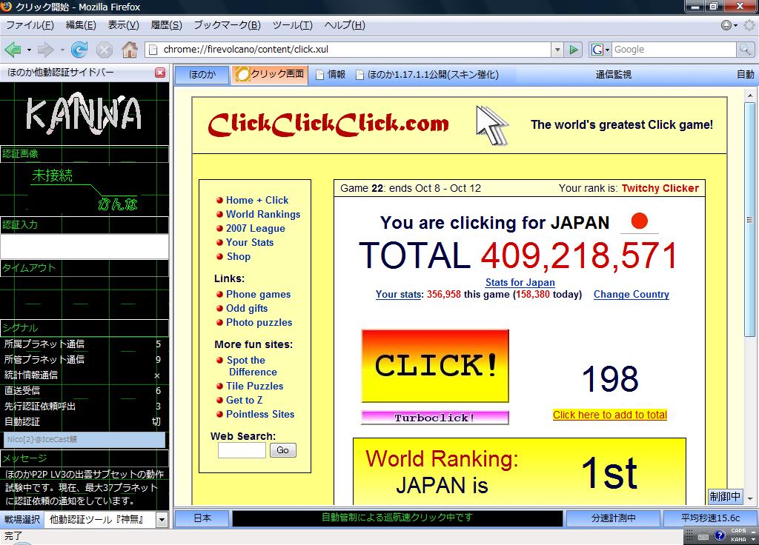Open the 戦場選択 combo box dropdown

coord(162,520)
